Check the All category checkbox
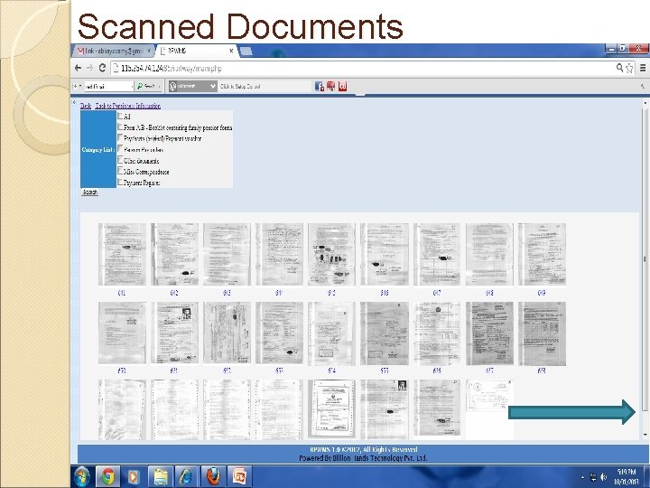Screen dimensions: 650x488 (x=121, y=116)
